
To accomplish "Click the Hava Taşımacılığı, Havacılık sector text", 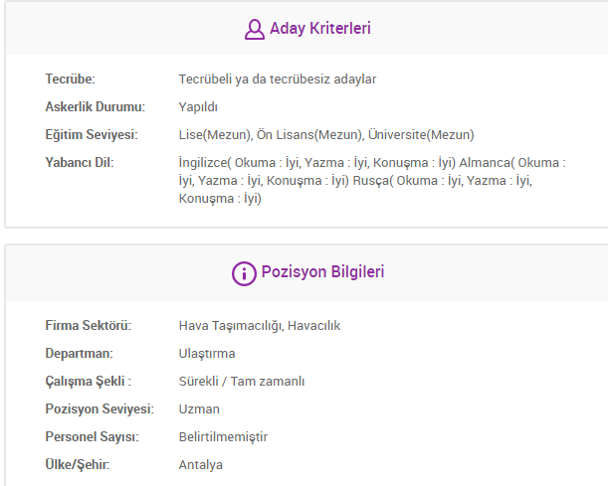I will coord(260,326).
